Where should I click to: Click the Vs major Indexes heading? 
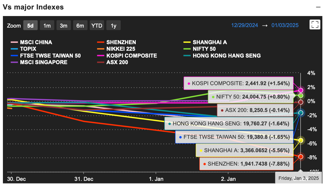pyautogui.click(x=33, y=7)
